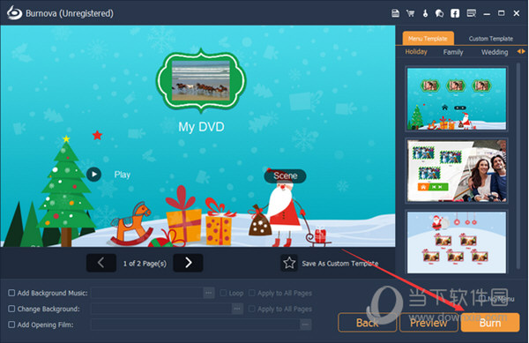Toggle the No Menu checkbox
Image resolution: width=529 pixels, height=343 pixels.
point(481,299)
